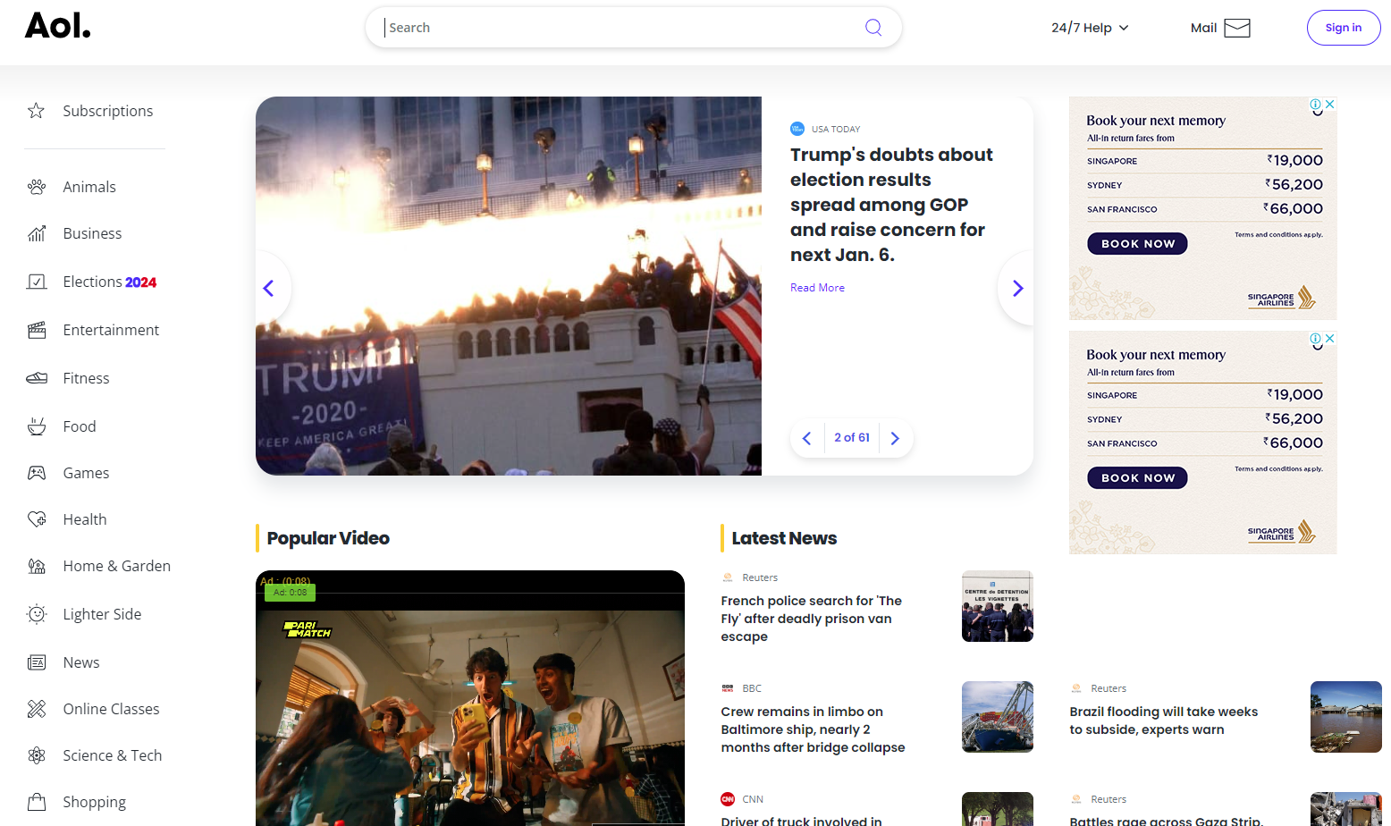The height and width of the screenshot is (826, 1391).
Task: Open Online Classes category
Action: (111, 709)
